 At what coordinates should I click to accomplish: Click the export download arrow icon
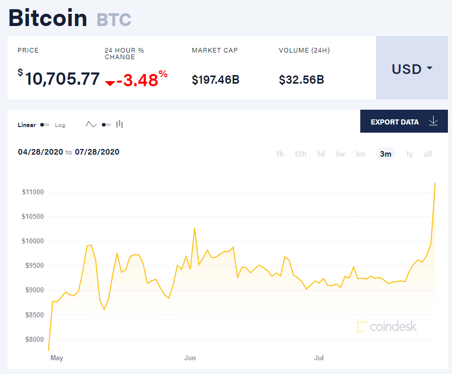pyautogui.click(x=433, y=121)
